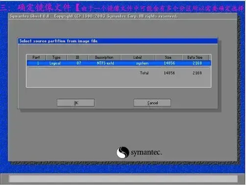
Task: Click the bottom status bar field
Action: pyautogui.click(x=123, y=179)
